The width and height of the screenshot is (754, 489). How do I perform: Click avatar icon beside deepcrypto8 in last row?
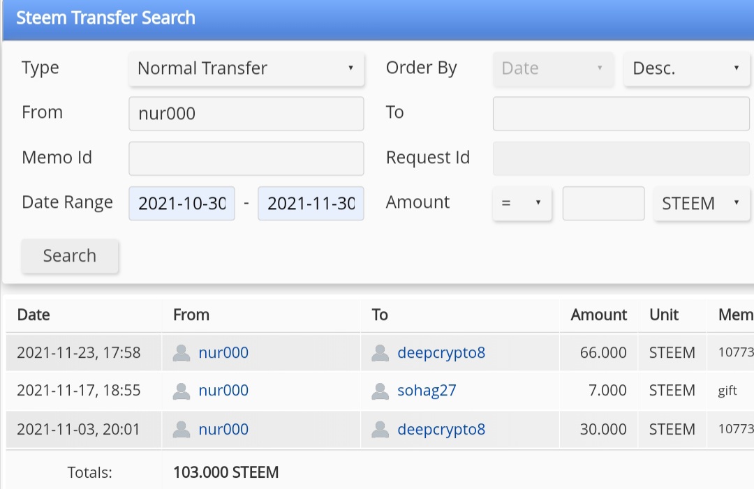[x=380, y=429]
